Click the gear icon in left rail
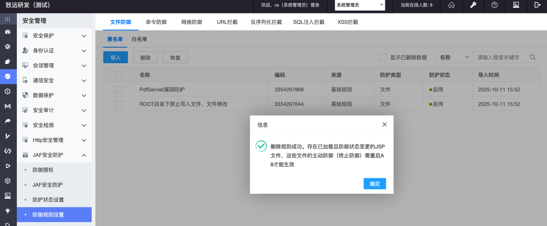The height and width of the screenshot is (226, 547). tap(8, 47)
